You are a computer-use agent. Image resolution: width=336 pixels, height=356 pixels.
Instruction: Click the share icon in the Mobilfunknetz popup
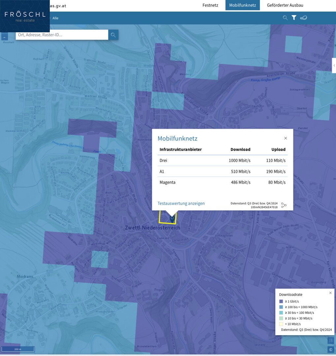284,205
